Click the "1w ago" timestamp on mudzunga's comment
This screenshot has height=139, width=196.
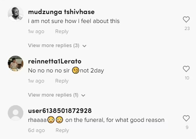(36, 32)
